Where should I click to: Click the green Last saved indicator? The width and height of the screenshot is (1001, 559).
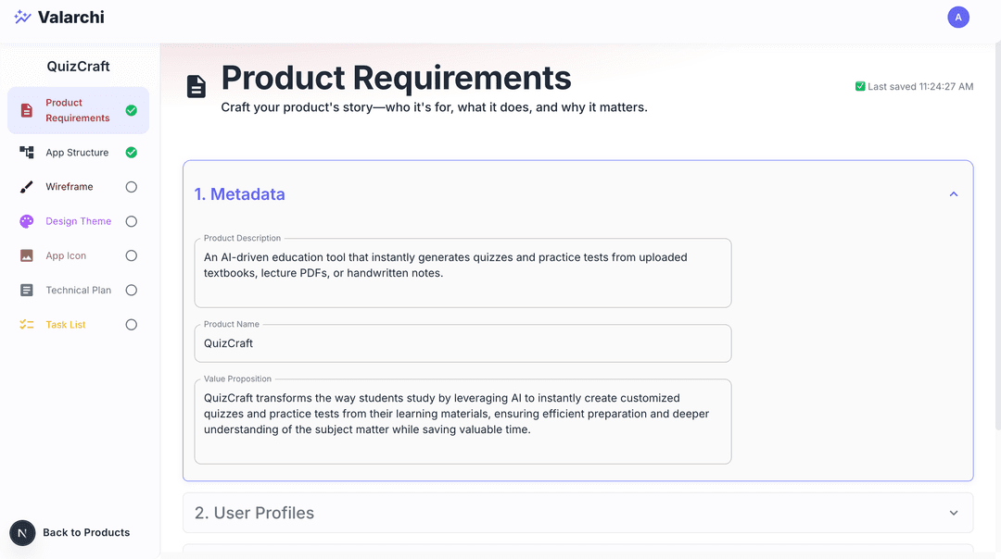click(x=860, y=85)
